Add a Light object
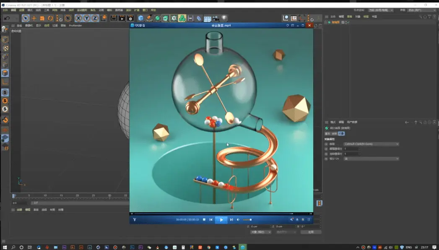Screen dimensions: 439x250 coord(224,18)
